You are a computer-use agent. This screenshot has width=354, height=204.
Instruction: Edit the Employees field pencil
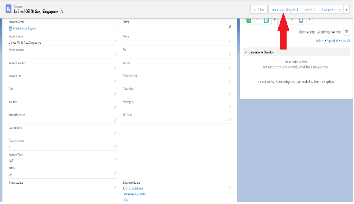229,107
